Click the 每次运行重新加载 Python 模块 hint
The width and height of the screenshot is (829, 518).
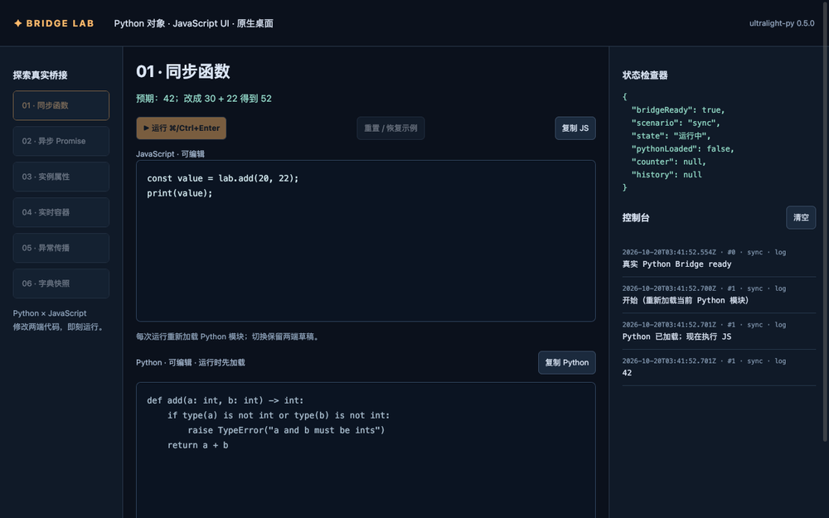tap(229, 336)
